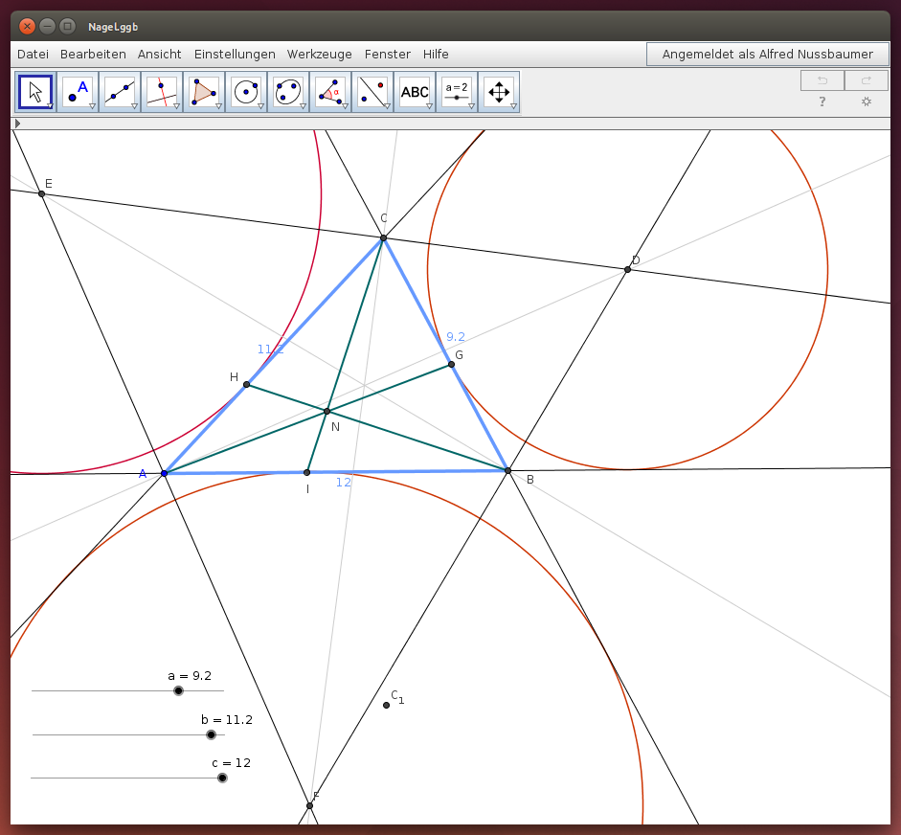Open the Hilfe menu

436,54
